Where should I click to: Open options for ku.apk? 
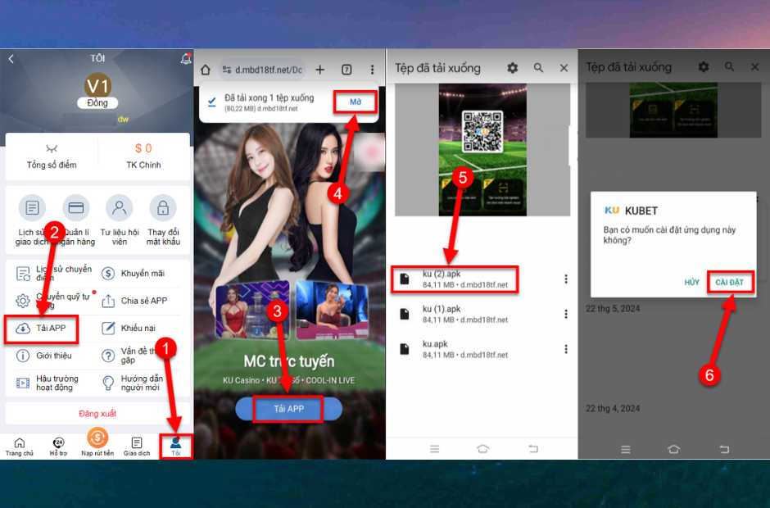(x=566, y=349)
